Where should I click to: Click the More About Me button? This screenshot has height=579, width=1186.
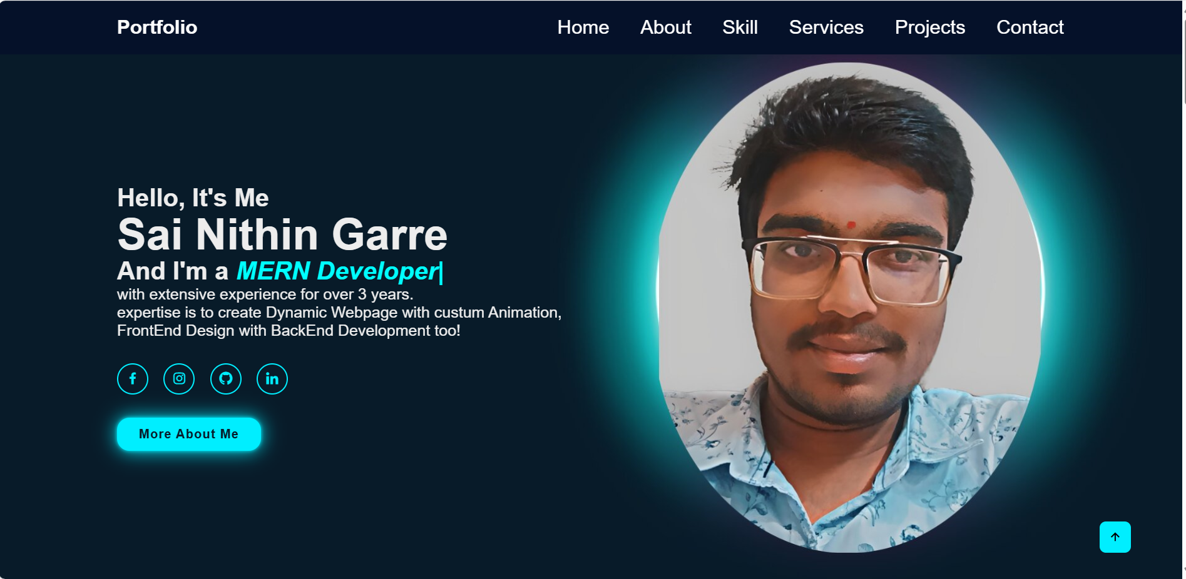pos(188,433)
